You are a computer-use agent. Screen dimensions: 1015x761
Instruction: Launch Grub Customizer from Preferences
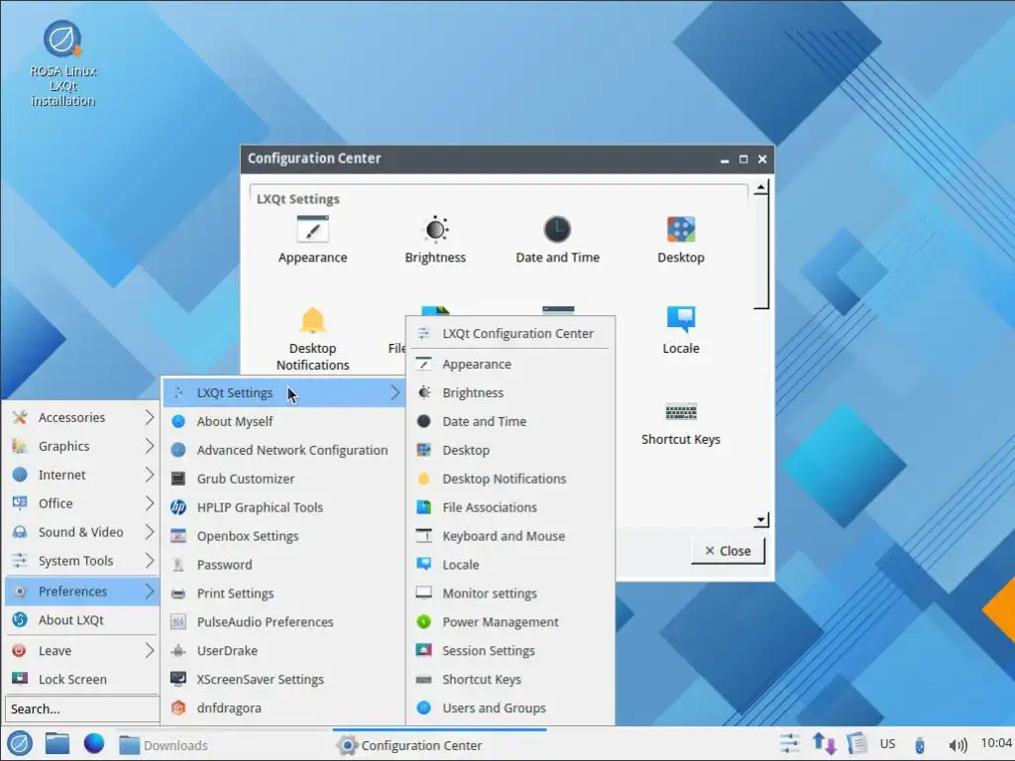click(x=284, y=479)
